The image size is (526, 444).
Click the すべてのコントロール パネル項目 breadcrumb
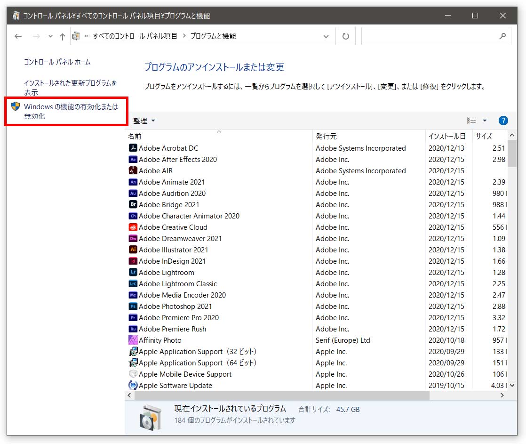pos(135,36)
